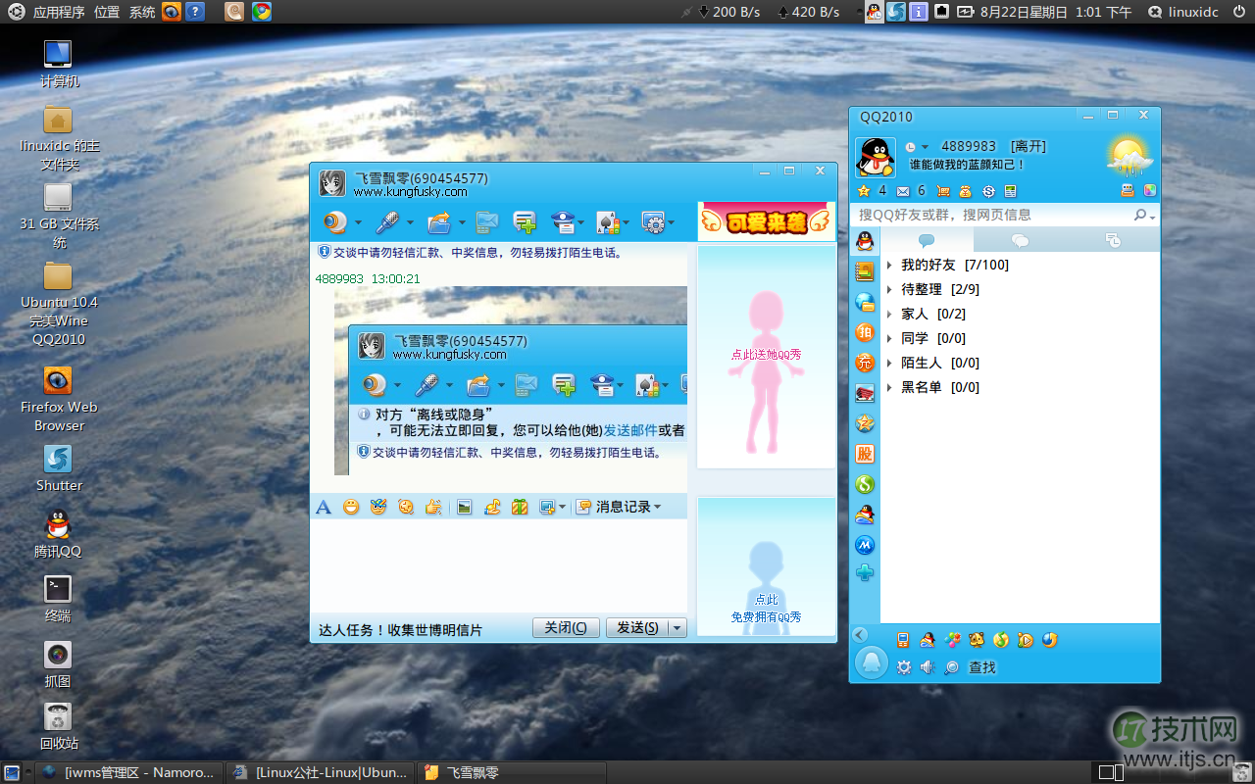
Task: Open the video call dropdown arrow
Action: click(358, 223)
